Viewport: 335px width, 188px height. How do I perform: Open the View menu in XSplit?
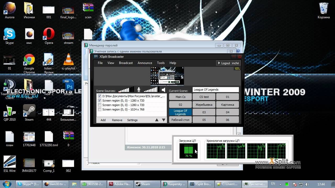coord(111,63)
